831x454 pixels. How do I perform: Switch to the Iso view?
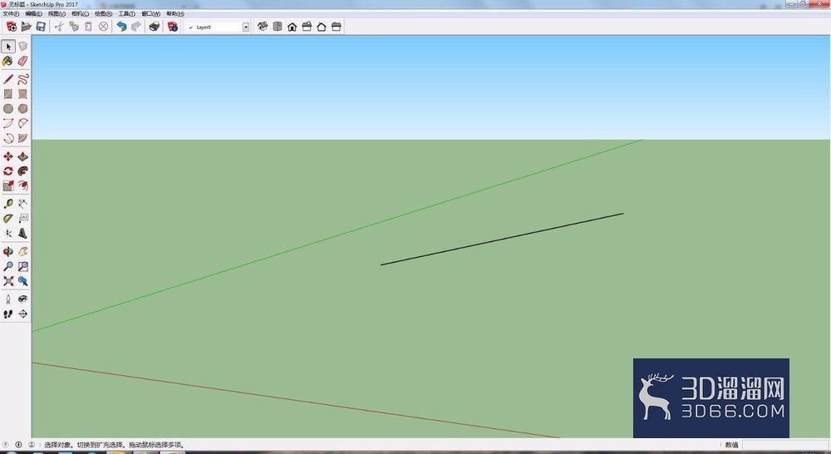tap(263, 27)
